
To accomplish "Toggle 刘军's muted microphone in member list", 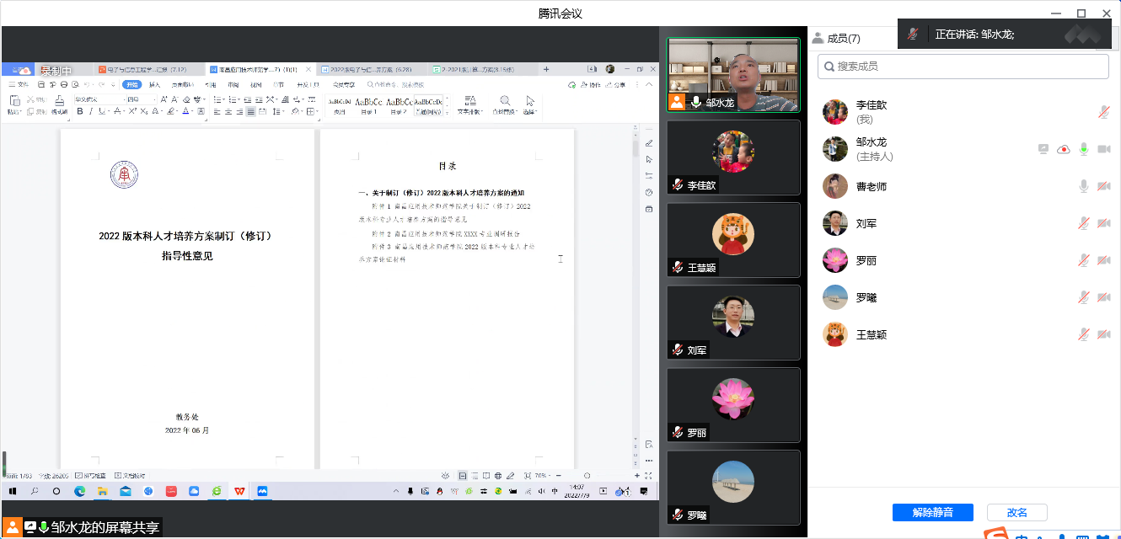I will point(1084,223).
